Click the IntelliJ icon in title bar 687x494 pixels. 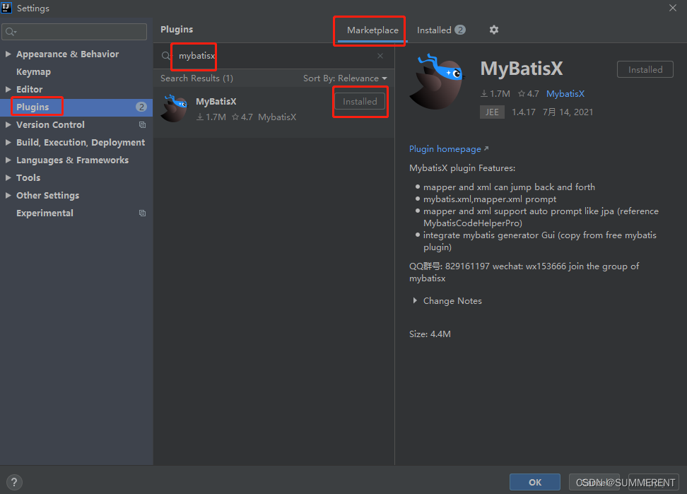click(6, 8)
